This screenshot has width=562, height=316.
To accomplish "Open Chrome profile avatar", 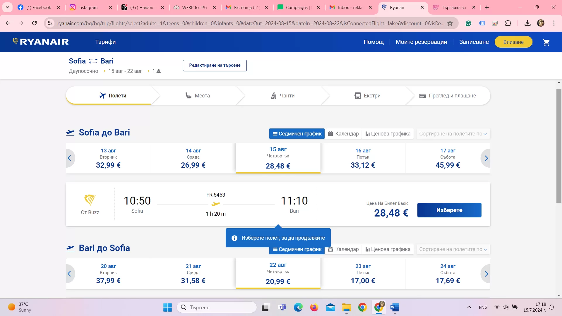I will tap(541, 23).
